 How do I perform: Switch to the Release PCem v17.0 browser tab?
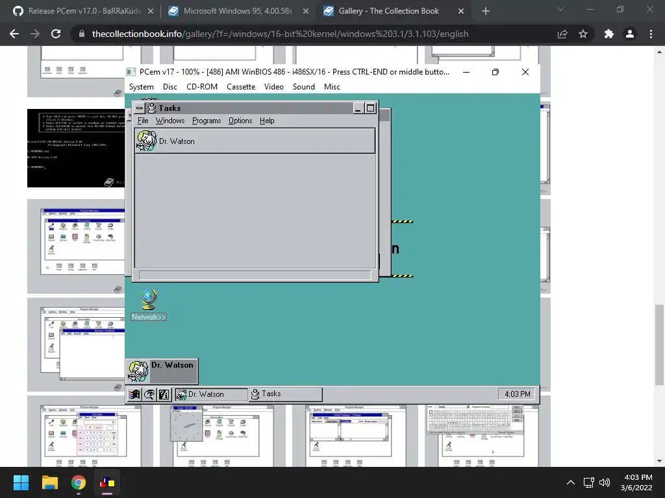coord(82,11)
